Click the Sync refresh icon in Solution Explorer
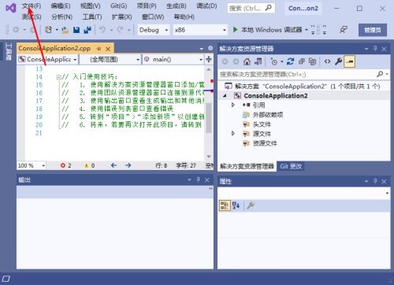Viewport: 394px width, 285px height. point(290,61)
